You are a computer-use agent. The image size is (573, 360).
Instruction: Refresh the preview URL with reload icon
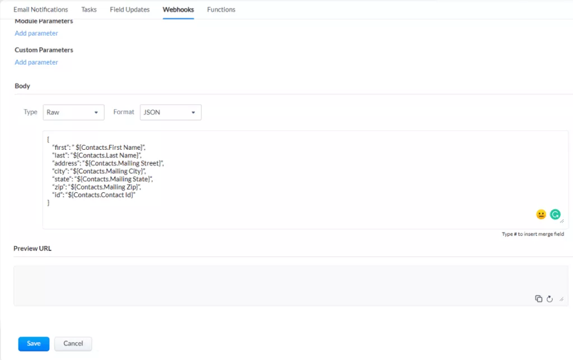549,299
